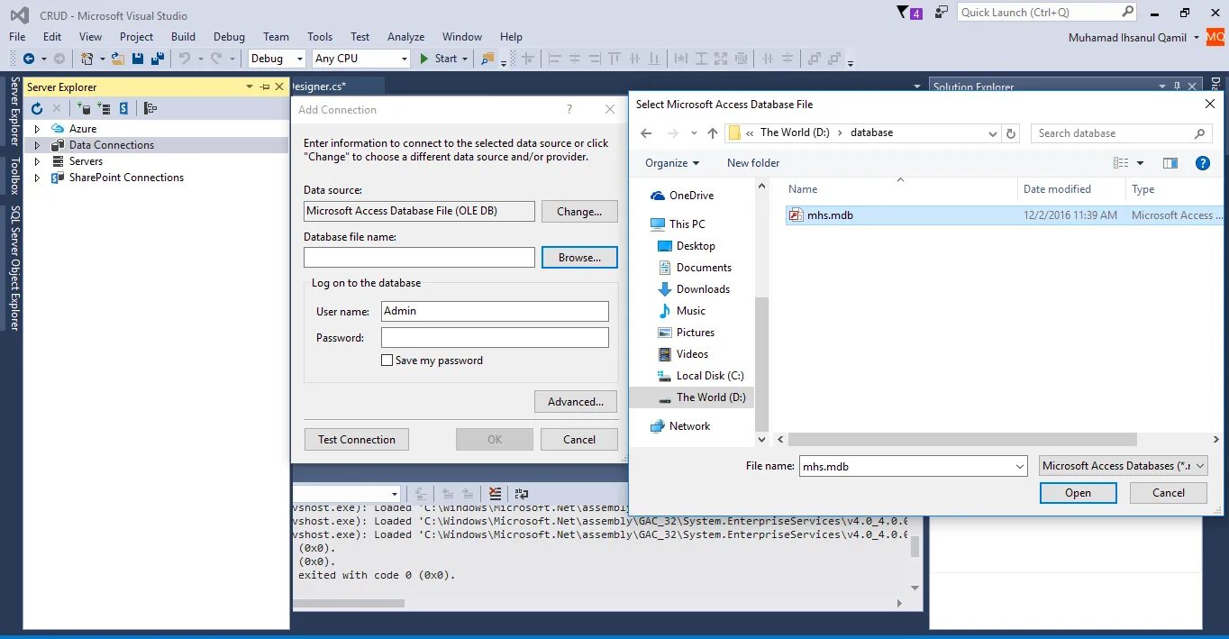Toggle the preview pane icon
Image resolution: width=1229 pixels, height=639 pixels.
1170,163
